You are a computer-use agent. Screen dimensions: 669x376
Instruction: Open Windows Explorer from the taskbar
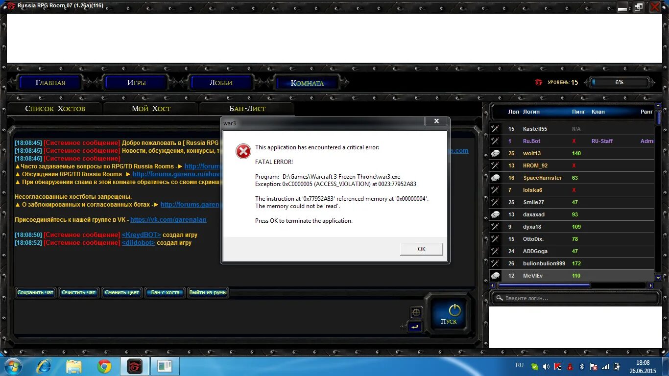(74, 366)
